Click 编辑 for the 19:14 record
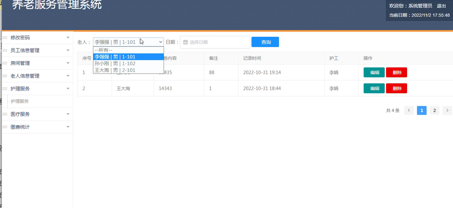Viewport: 453px width, 208px height. pos(374,72)
